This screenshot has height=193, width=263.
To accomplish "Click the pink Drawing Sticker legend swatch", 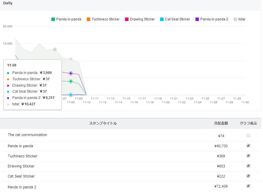I will [x=127, y=19].
